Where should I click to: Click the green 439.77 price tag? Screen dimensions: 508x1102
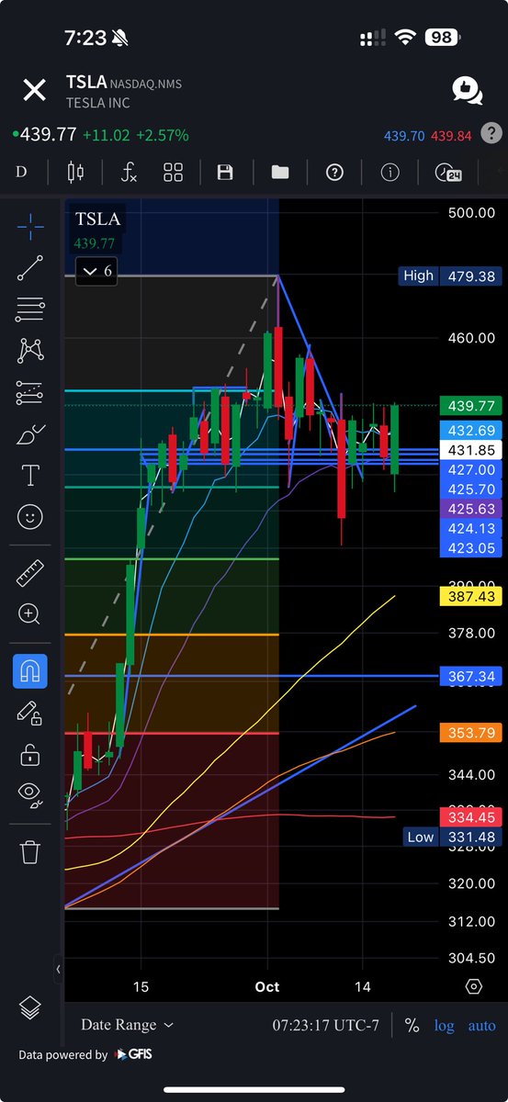(x=469, y=405)
